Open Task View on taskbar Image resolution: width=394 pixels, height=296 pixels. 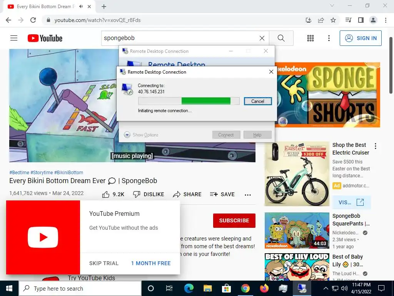coord(169,288)
